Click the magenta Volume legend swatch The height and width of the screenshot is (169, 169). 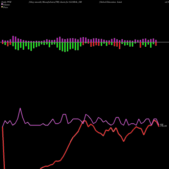pyautogui.click(x=2, y=4)
